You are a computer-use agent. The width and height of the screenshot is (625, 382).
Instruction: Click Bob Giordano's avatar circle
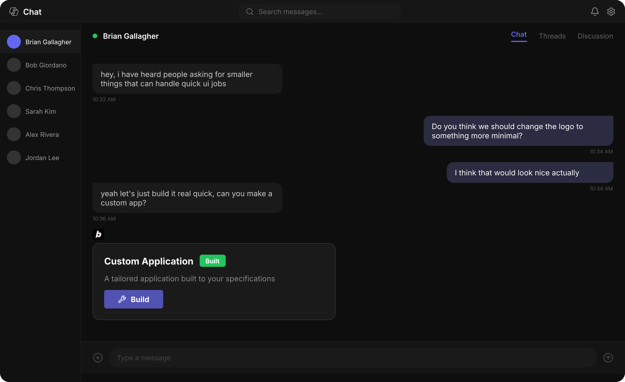(14, 65)
